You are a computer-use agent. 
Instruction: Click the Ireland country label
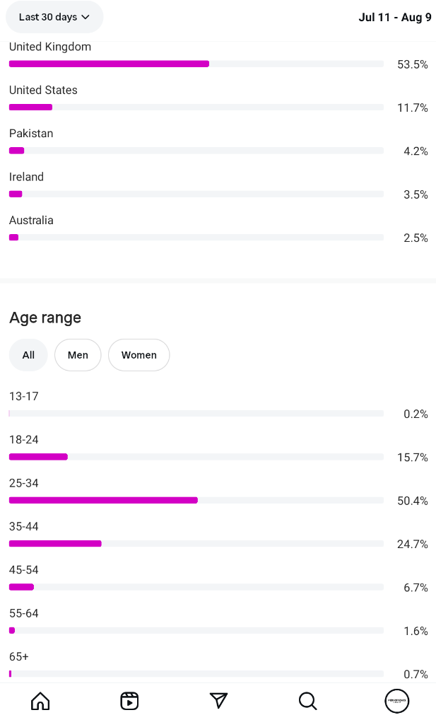[26, 177]
